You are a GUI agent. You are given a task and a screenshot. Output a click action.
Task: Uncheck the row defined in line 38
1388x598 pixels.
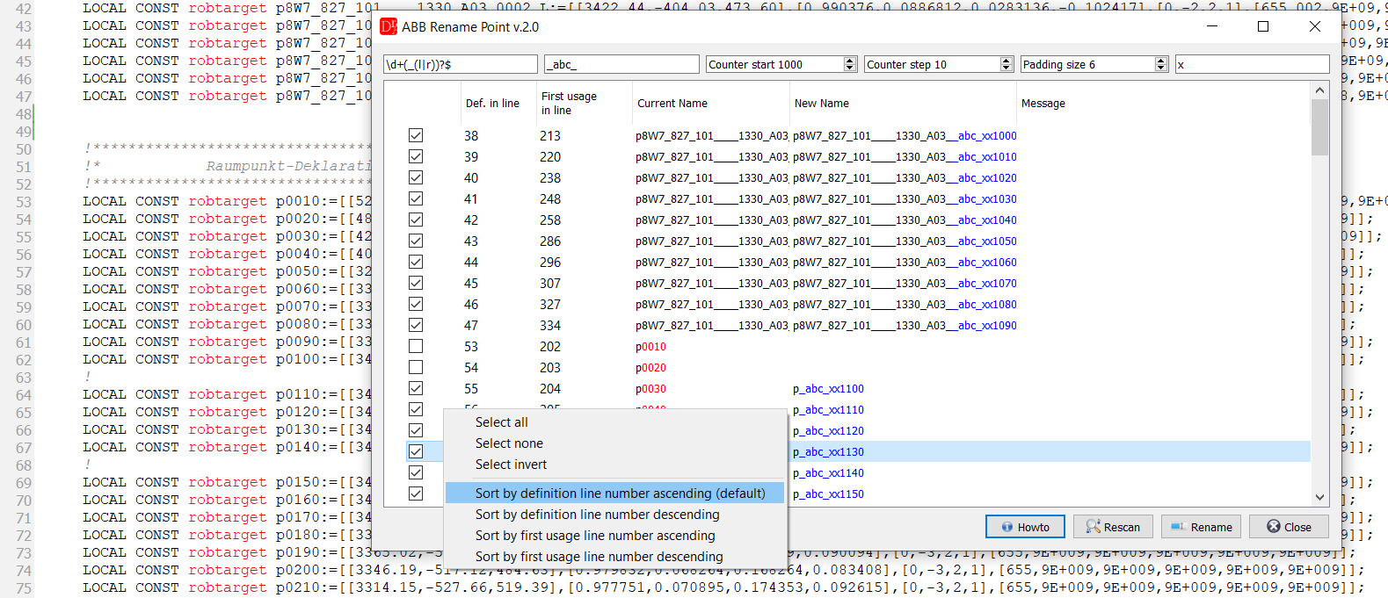pyautogui.click(x=416, y=135)
